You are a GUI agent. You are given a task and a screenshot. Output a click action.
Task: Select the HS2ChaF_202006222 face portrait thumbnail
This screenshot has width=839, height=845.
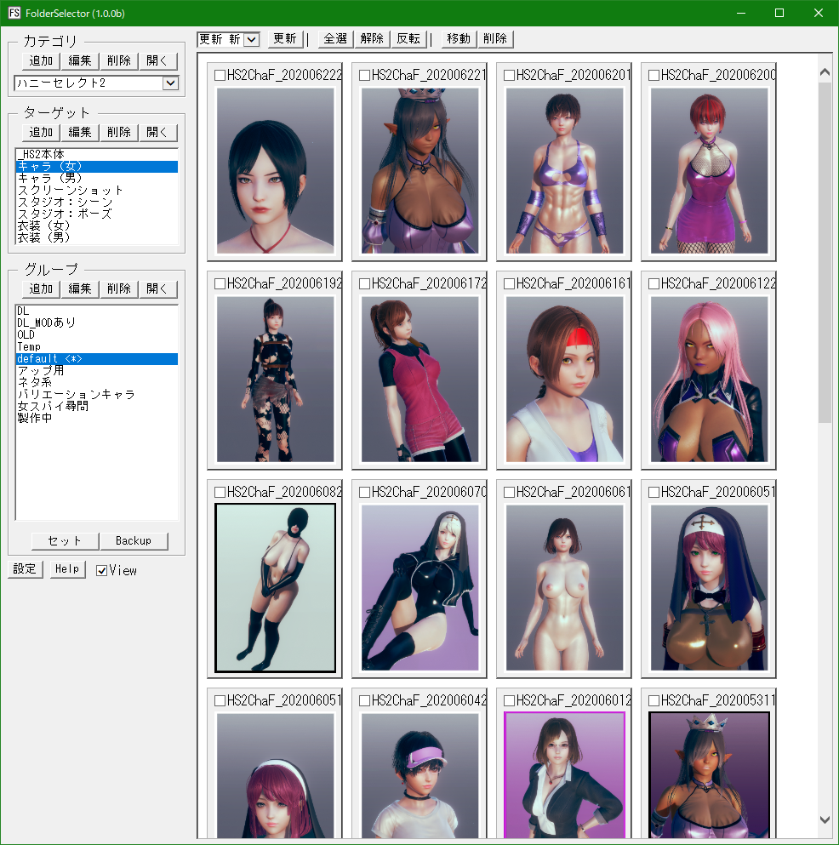(276, 170)
